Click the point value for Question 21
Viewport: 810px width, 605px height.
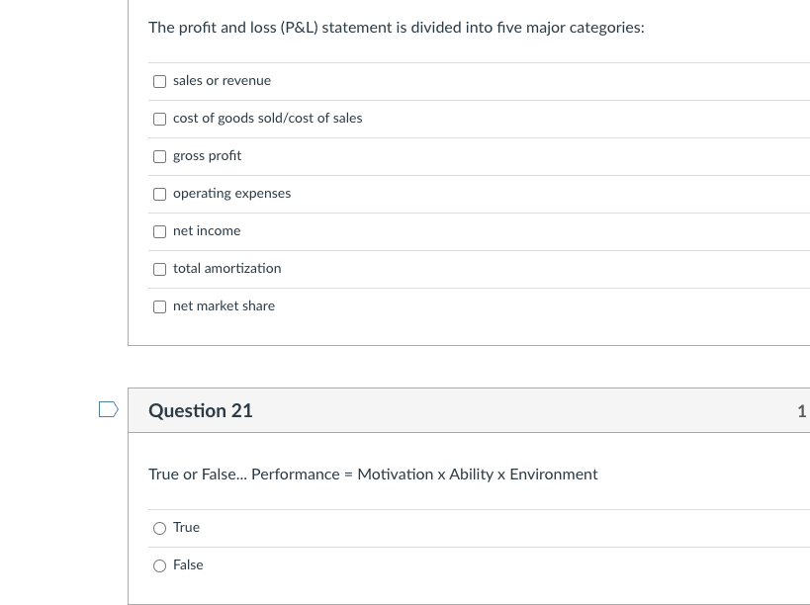801,410
